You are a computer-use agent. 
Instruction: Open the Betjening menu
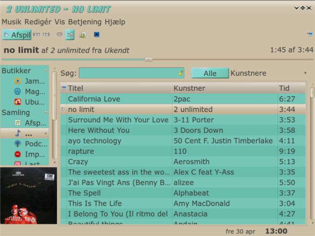point(85,22)
